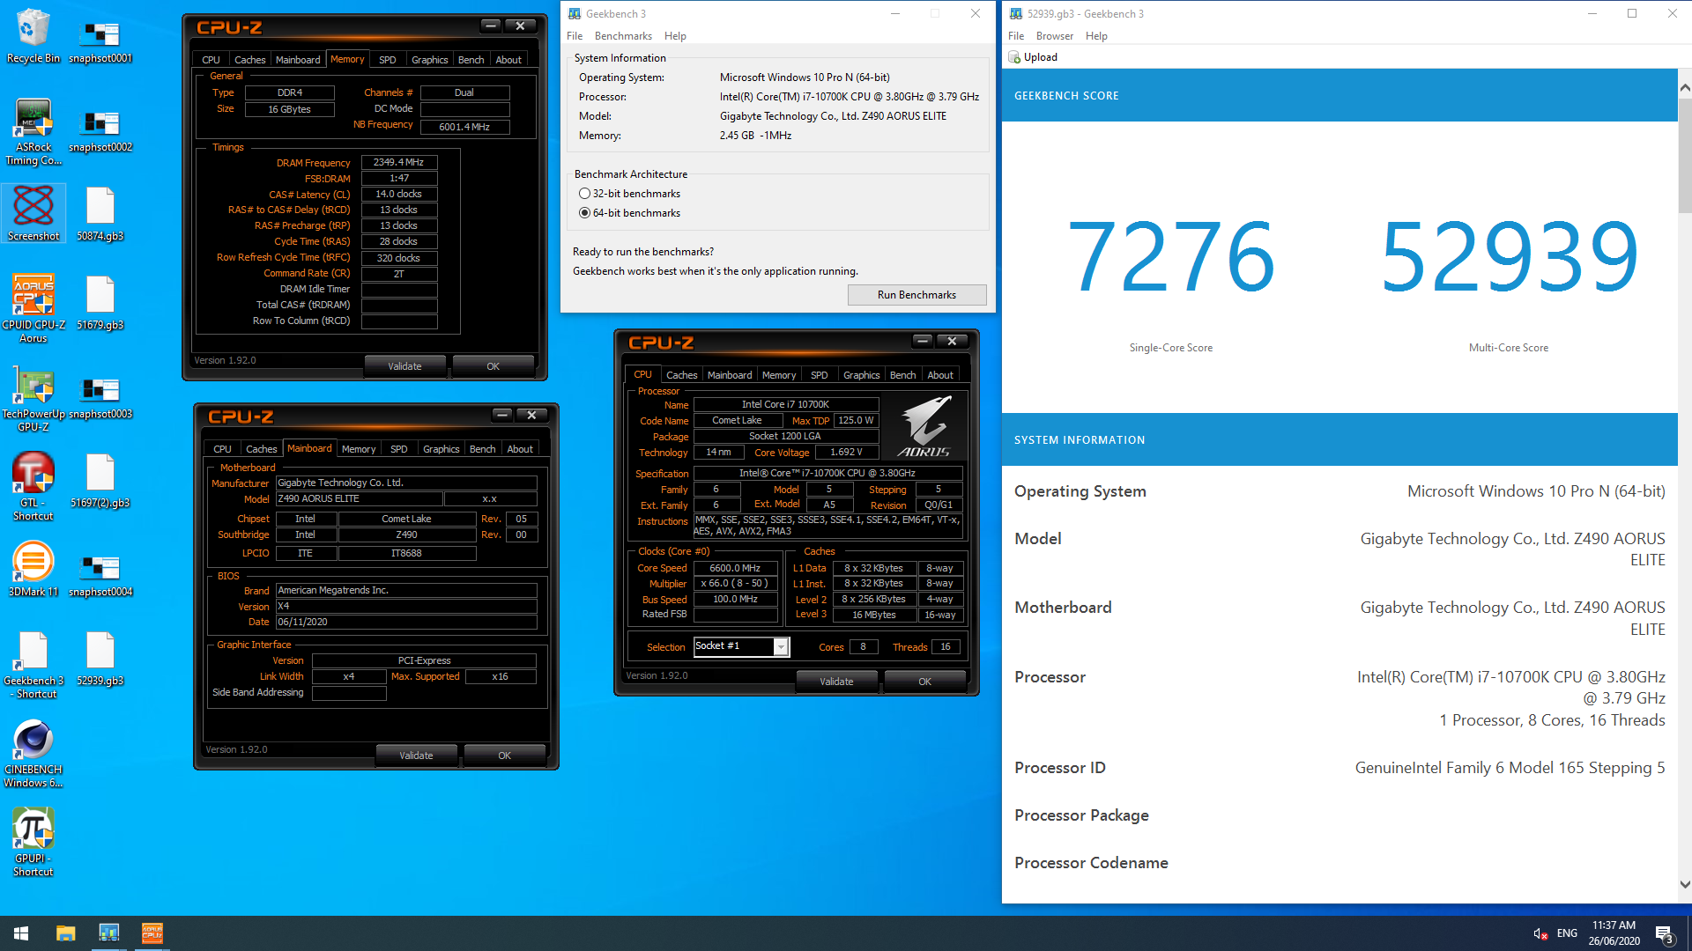The image size is (1692, 951).
Task: Open ASRock Timing Configurator shortcut
Action: point(33,130)
